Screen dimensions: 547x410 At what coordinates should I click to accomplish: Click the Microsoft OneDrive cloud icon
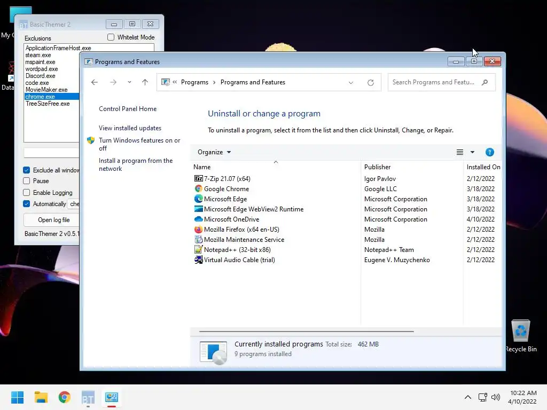pyautogui.click(x=198, y=219)
